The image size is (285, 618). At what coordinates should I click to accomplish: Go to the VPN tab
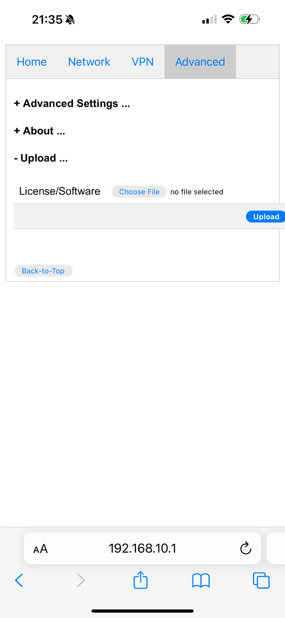[142, 62]
